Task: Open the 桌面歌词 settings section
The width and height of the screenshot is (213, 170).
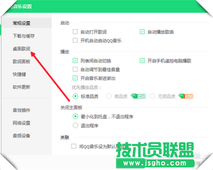Action: pyautogui.click(x=21, y=49)
